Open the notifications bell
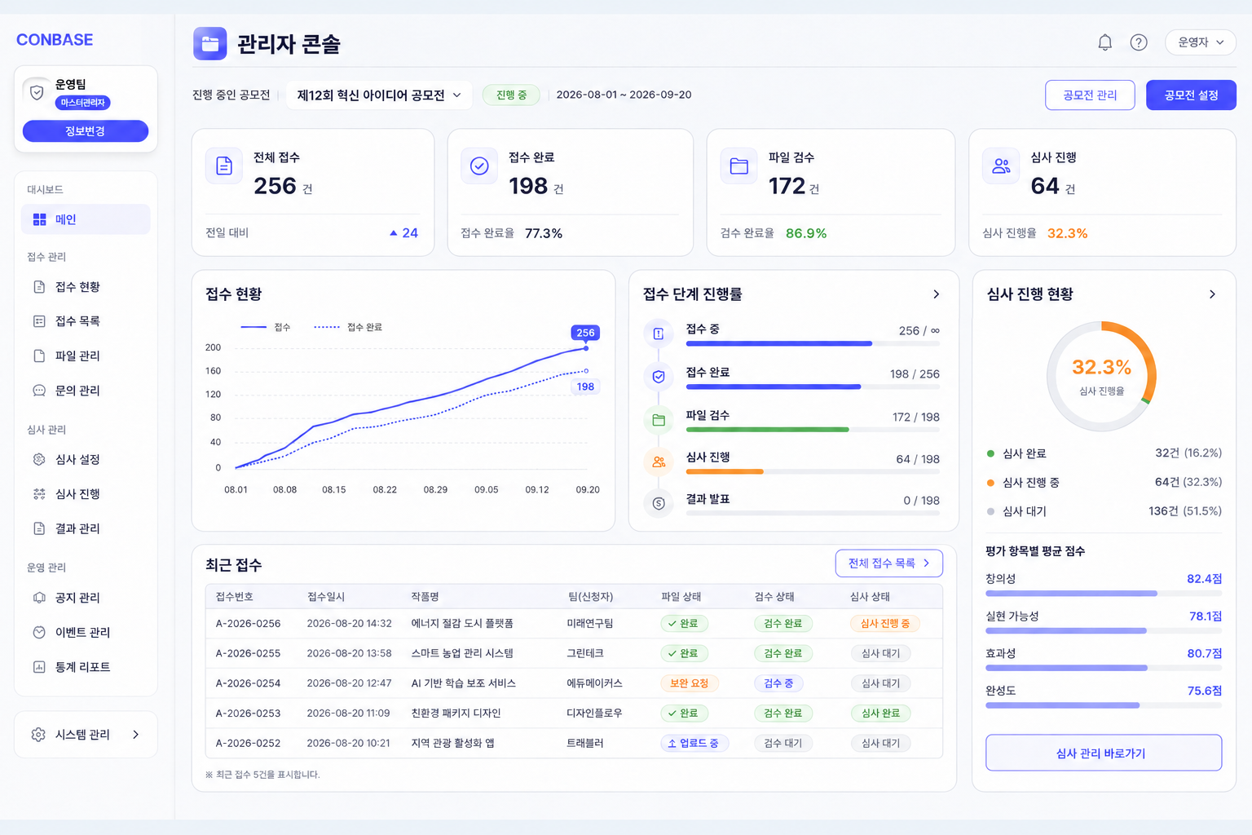 coord(1104,42)
